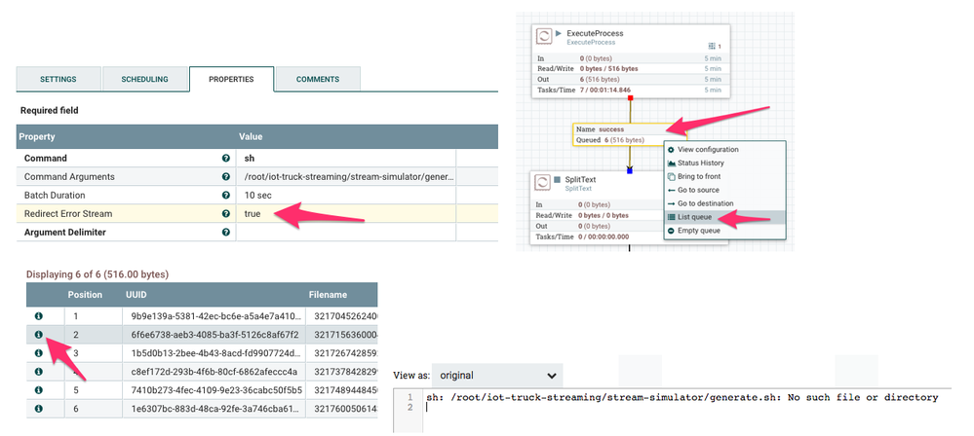974x436 pixels.
Task: Open the View as dropdown
Action: 497,376
